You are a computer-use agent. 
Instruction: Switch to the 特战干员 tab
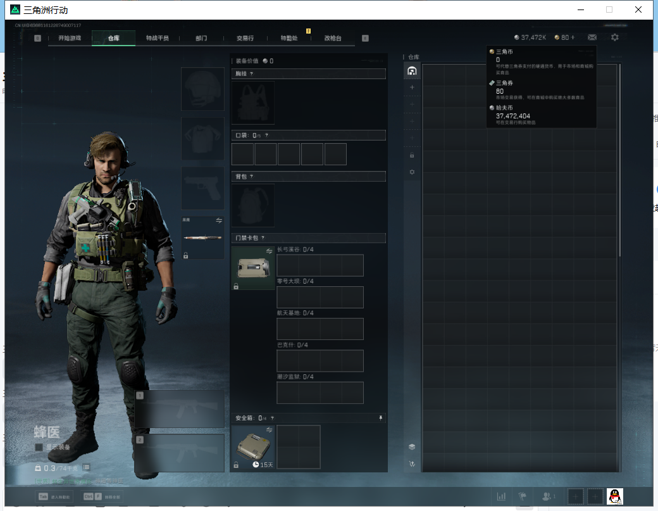[x=158, y=38]
